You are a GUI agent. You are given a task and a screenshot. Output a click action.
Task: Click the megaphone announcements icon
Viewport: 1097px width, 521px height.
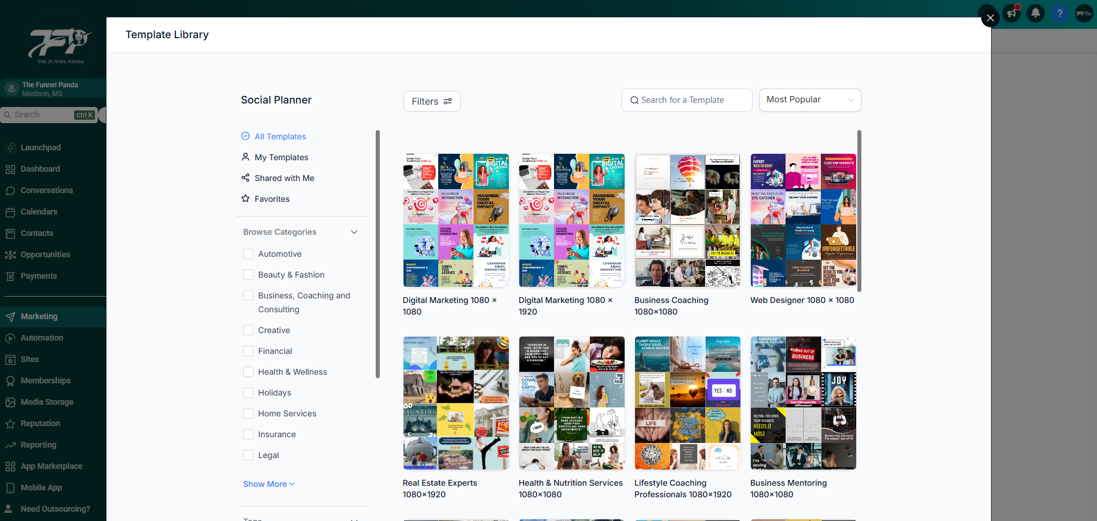tap(1011, 13)
